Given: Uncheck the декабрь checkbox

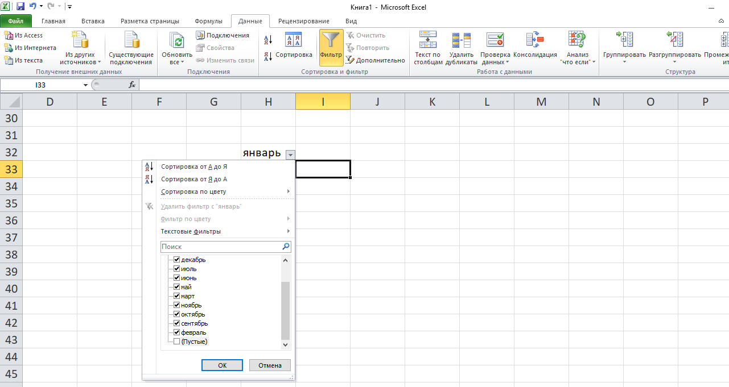Looking at the screenshot, I should pyautogui.click(x=177, y=260).
